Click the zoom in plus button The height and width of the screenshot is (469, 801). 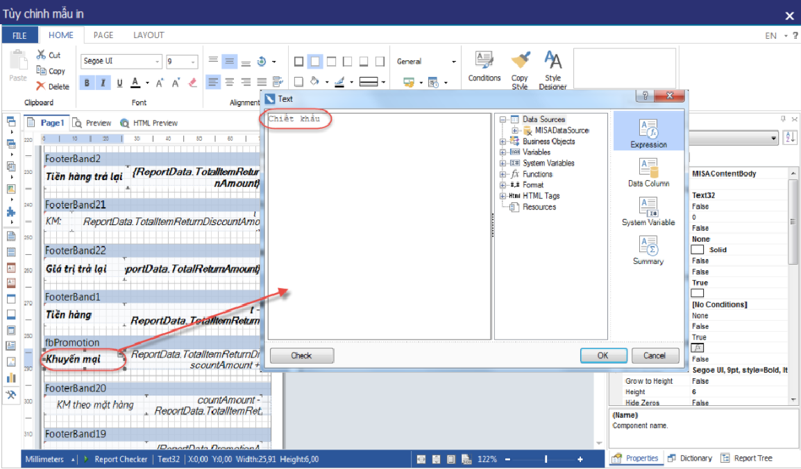pos(580,459)
